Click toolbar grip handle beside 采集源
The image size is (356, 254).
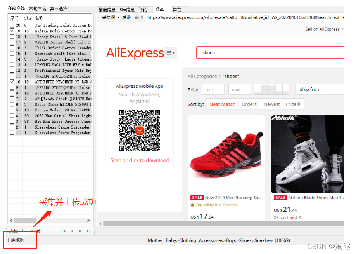(x=99, y=17)
